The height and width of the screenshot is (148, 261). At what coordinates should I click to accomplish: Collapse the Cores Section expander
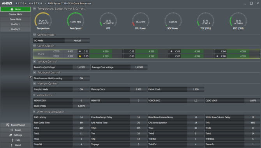(34, 46)
